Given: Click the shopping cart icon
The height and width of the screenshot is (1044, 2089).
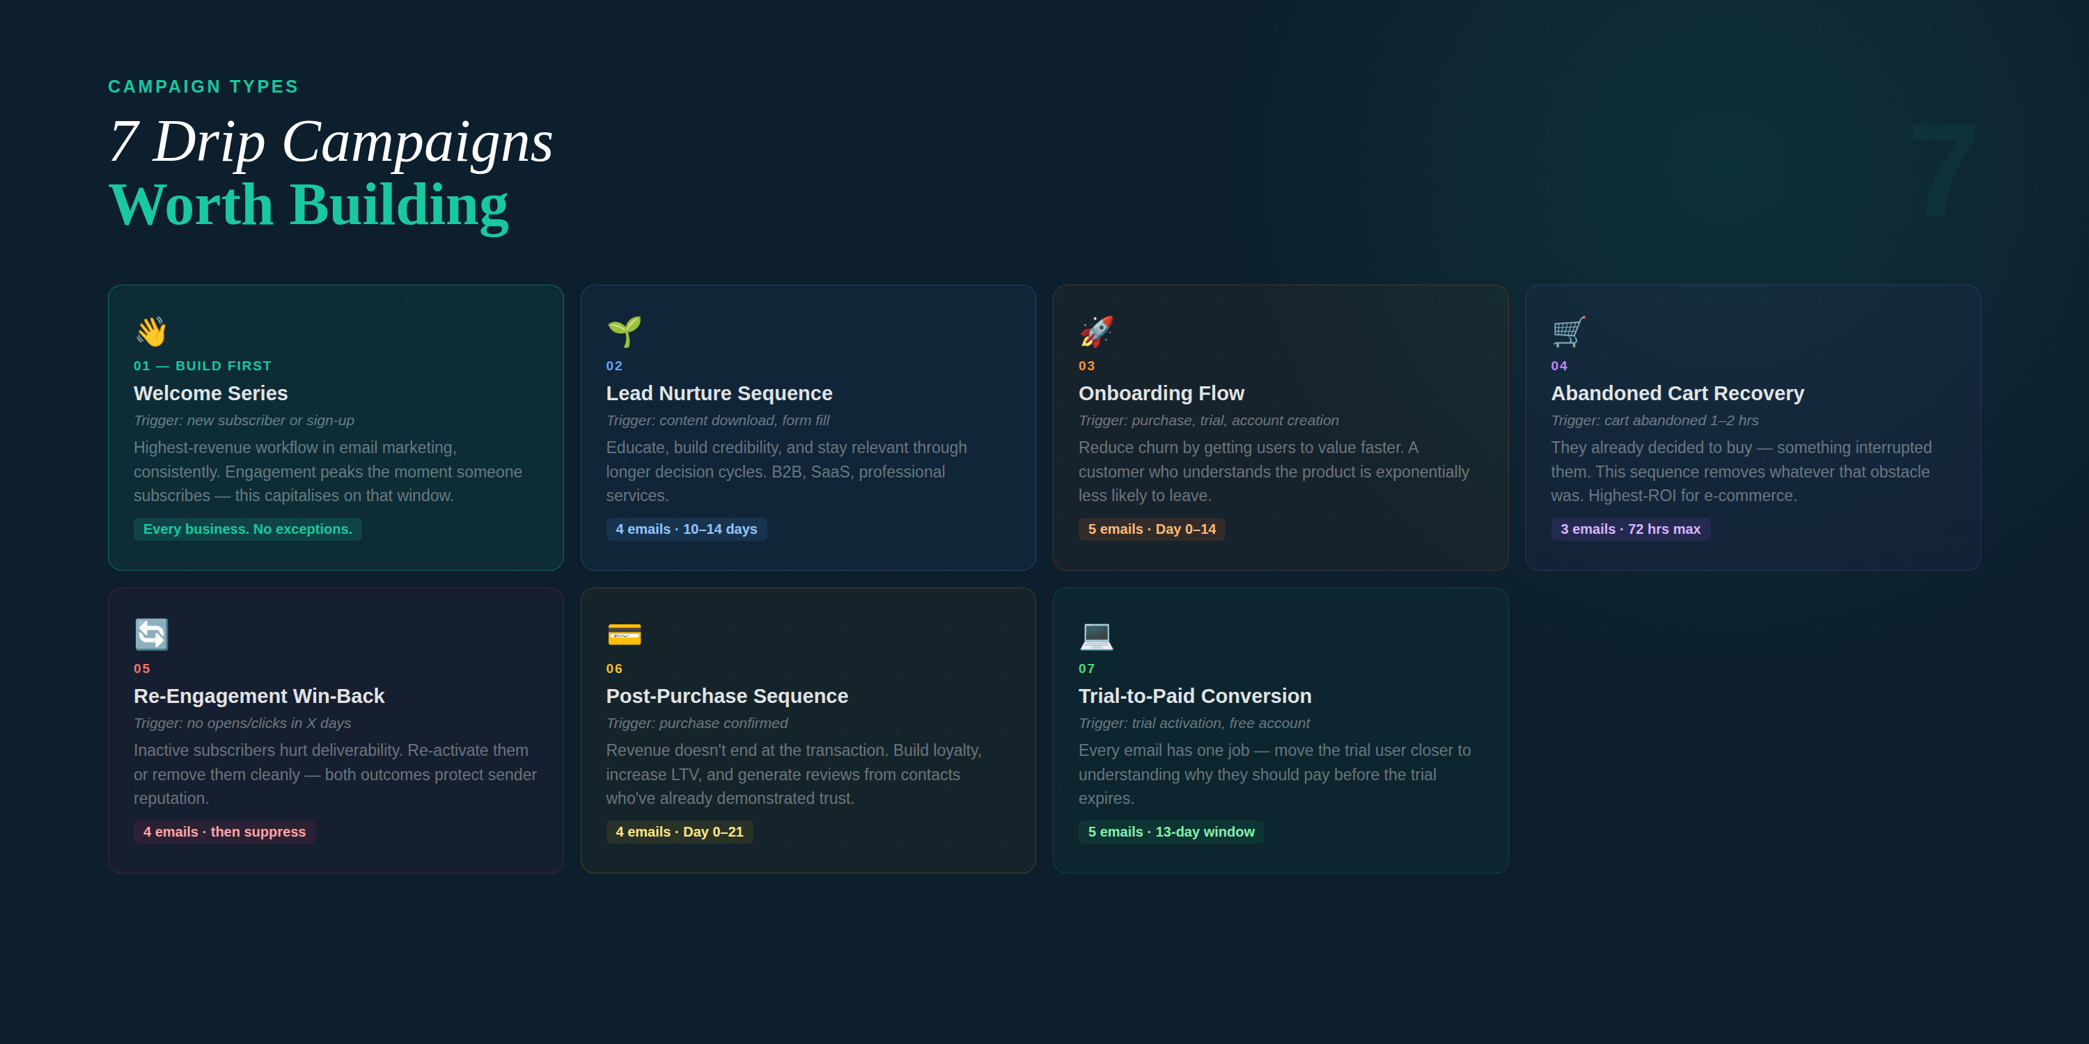Looking at the screenshot, I should click(x=1568, y=331).
